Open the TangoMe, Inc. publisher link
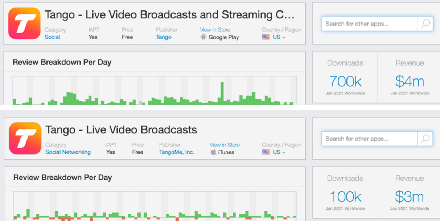 [x=177, y=152]
